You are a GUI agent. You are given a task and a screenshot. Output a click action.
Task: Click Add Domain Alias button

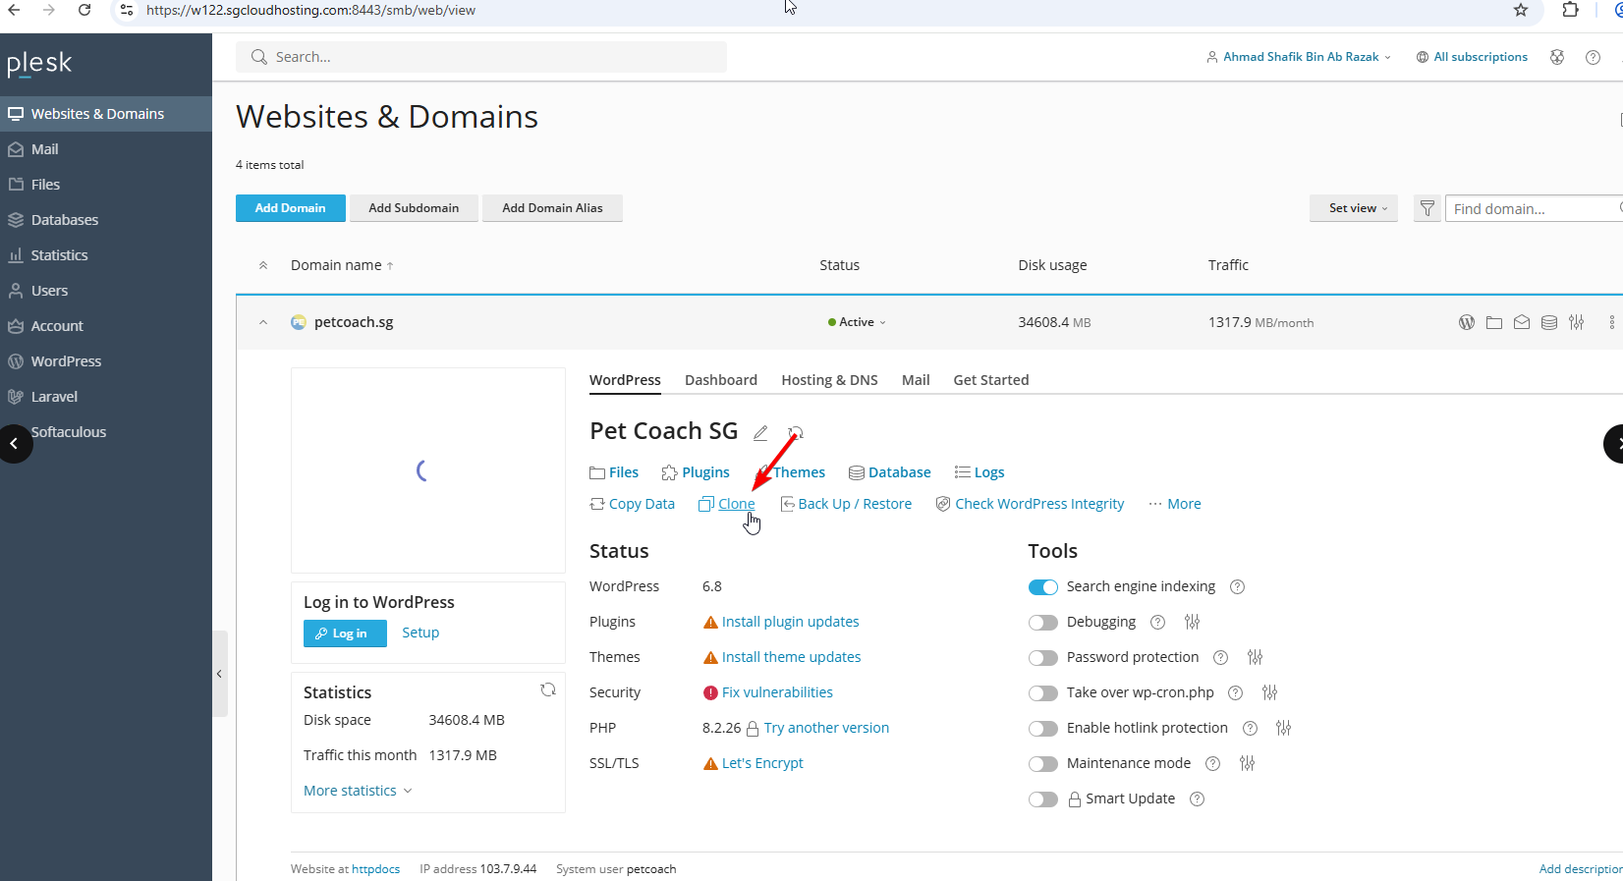tap(552, 208)
